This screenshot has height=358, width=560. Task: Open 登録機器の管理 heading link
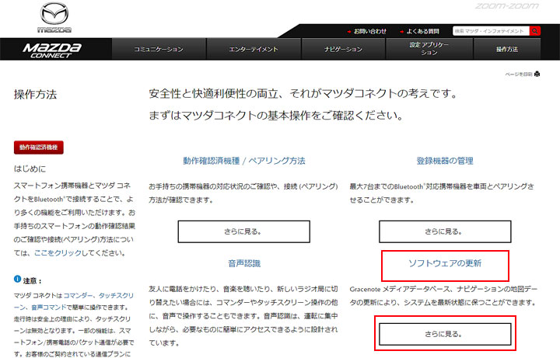(x=445, y=161)
